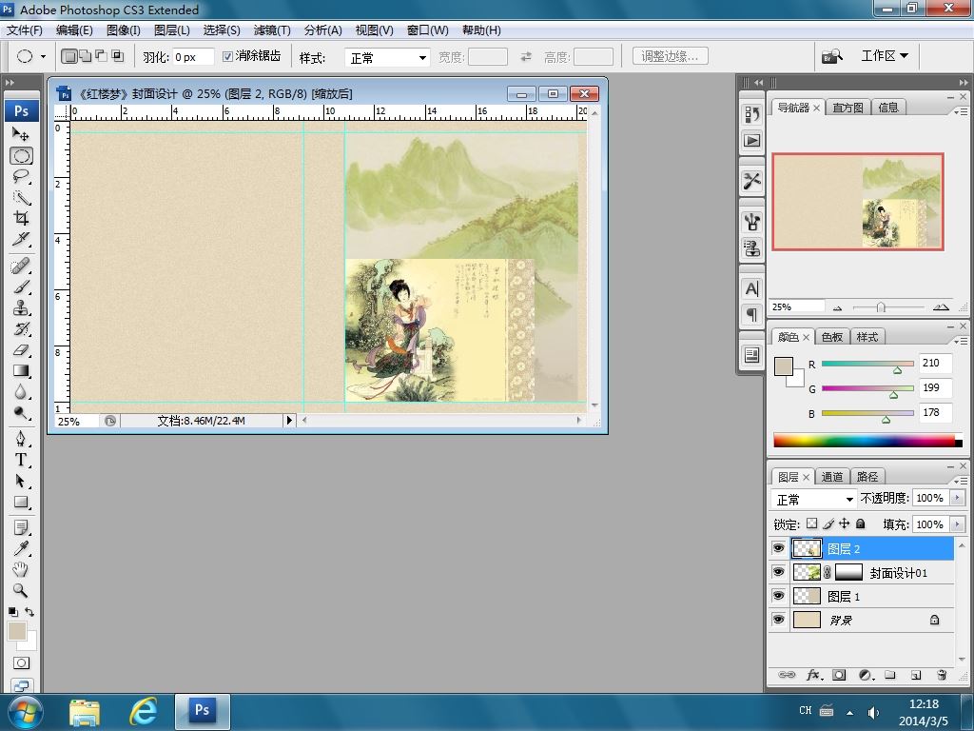Open the 不透明度 opacity slider arrow
This screenshot has width=974, height=731.
point(957,498)
